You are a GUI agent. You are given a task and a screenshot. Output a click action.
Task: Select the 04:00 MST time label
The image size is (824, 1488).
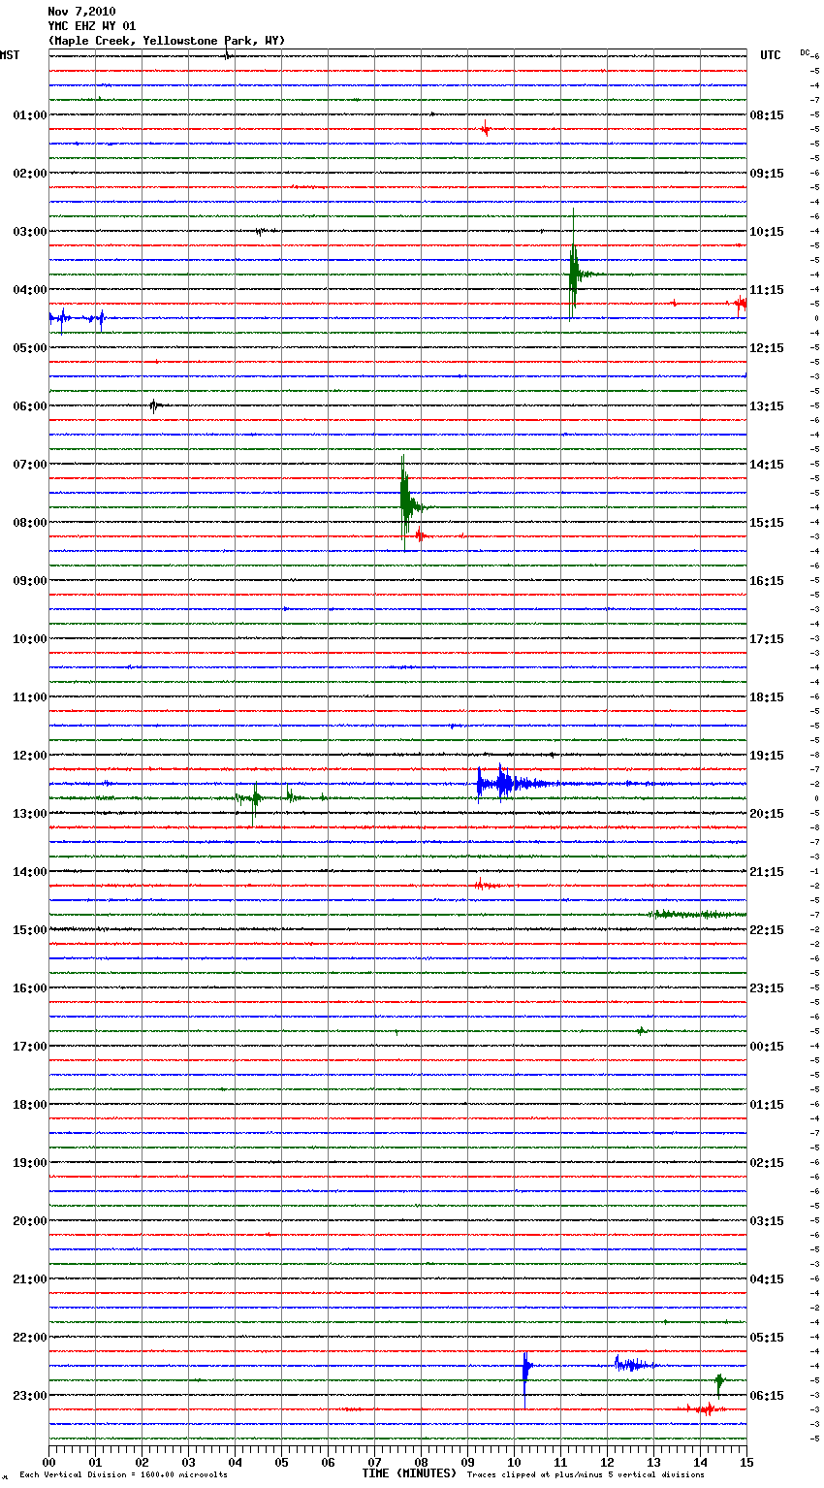(29, 290)
